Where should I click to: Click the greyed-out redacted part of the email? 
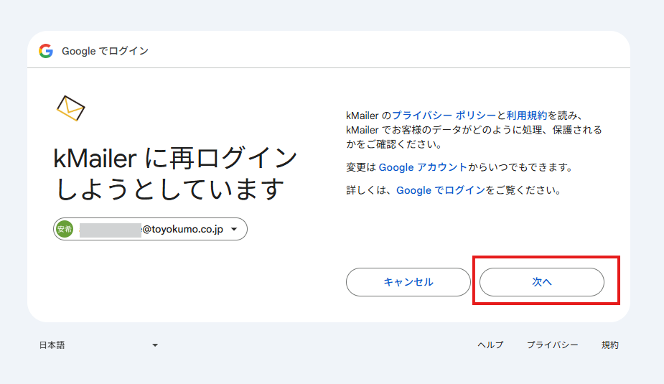pyautogui.click(x=110, y=230)
